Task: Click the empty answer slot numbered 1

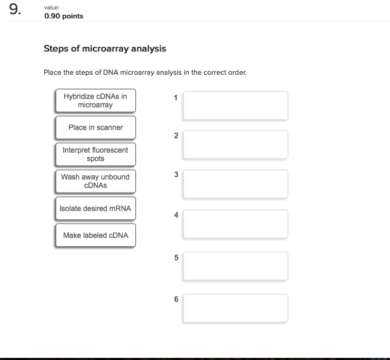Action: [x=235, y=105]
